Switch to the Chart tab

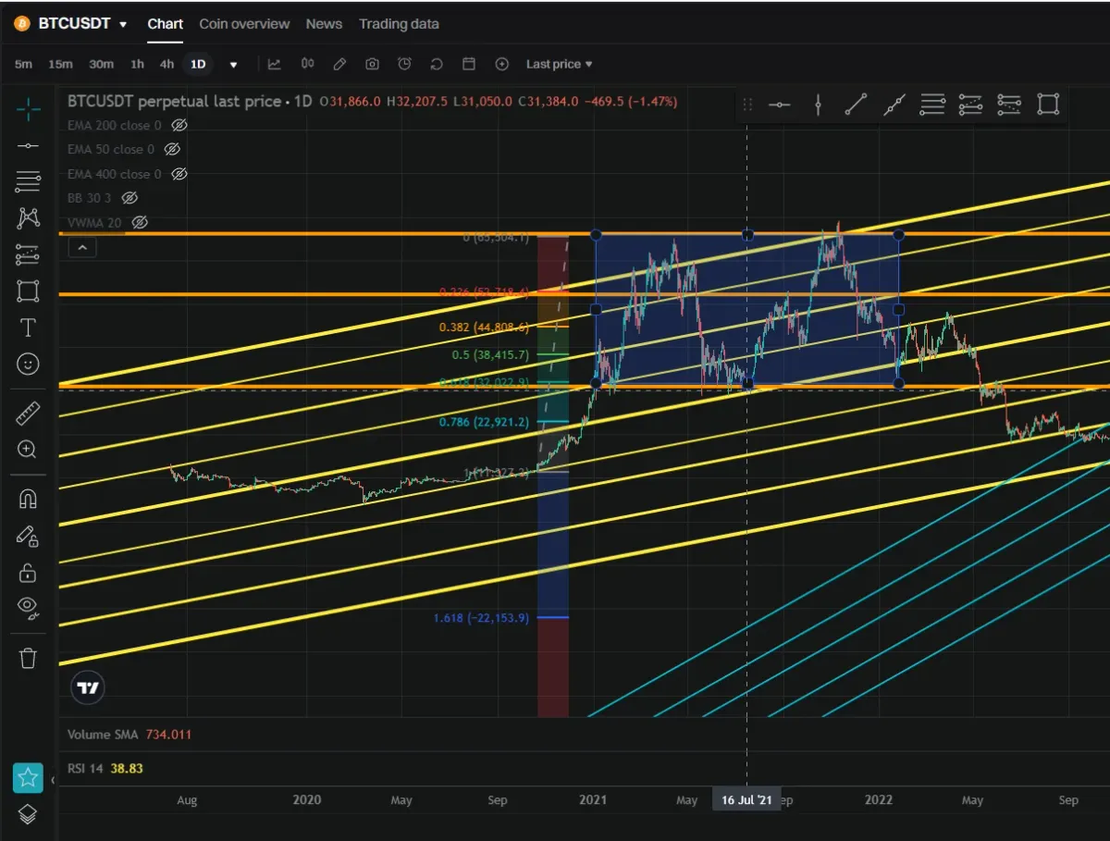[166, 24]
